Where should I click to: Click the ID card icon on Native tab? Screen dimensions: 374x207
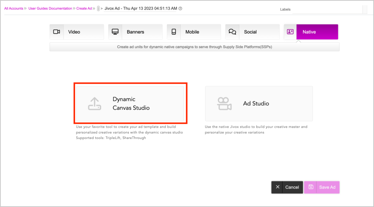tap(290, 32)
